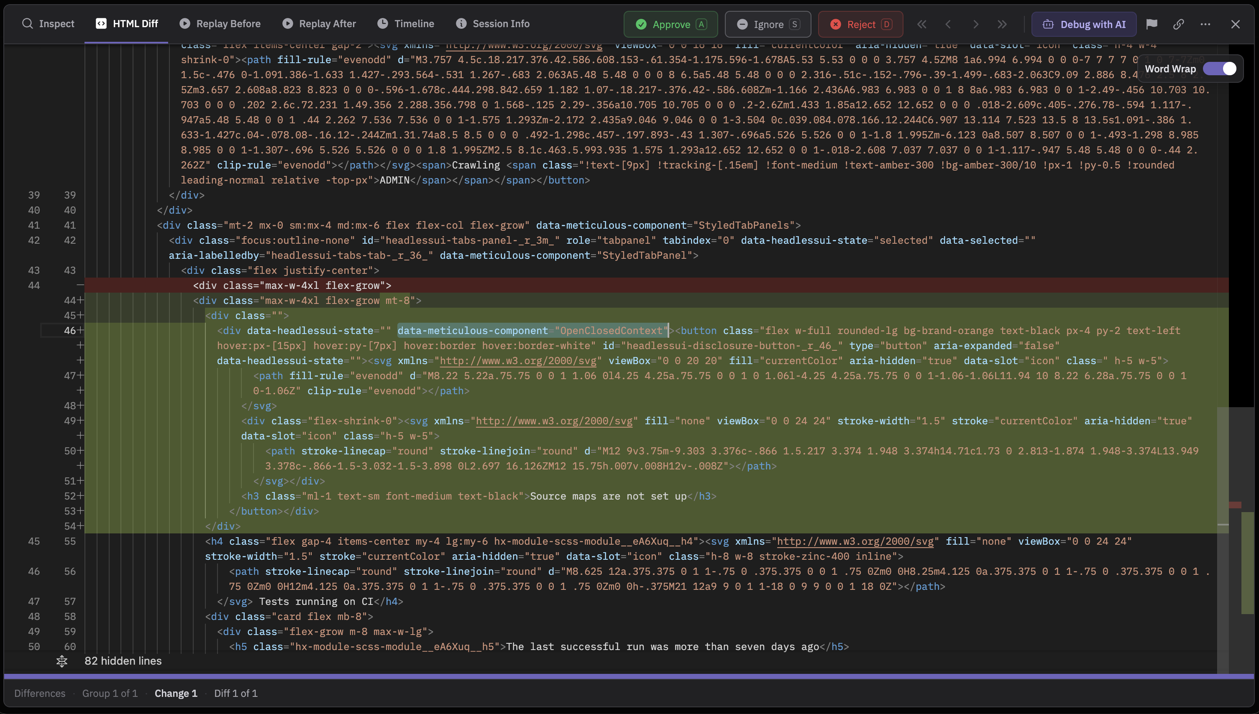
Task: Open the Inspect tab
Action: 48,23
